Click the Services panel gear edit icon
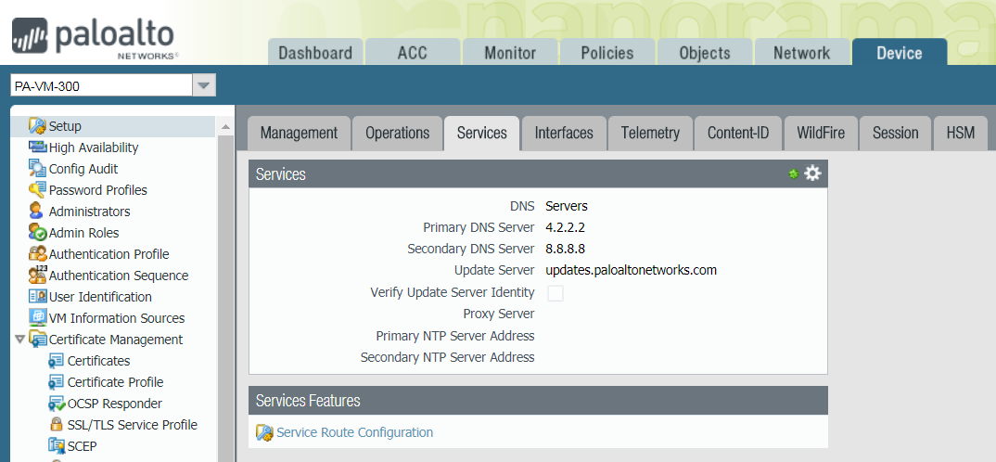This screenshot has width=996, height=462. [x=812, y=173]
